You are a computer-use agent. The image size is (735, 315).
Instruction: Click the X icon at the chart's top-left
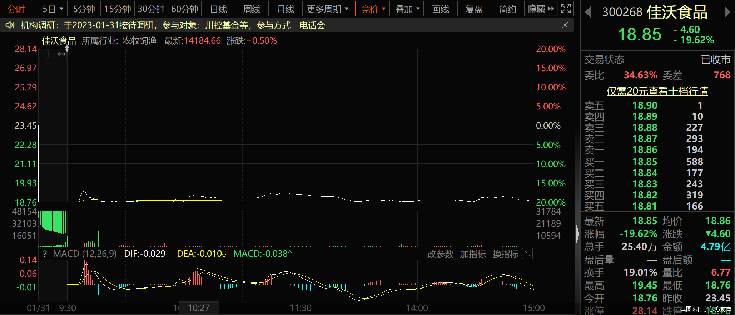tap(44, 54)
